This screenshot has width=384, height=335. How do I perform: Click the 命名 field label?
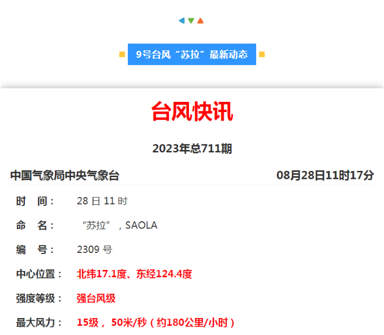[35, 225]
